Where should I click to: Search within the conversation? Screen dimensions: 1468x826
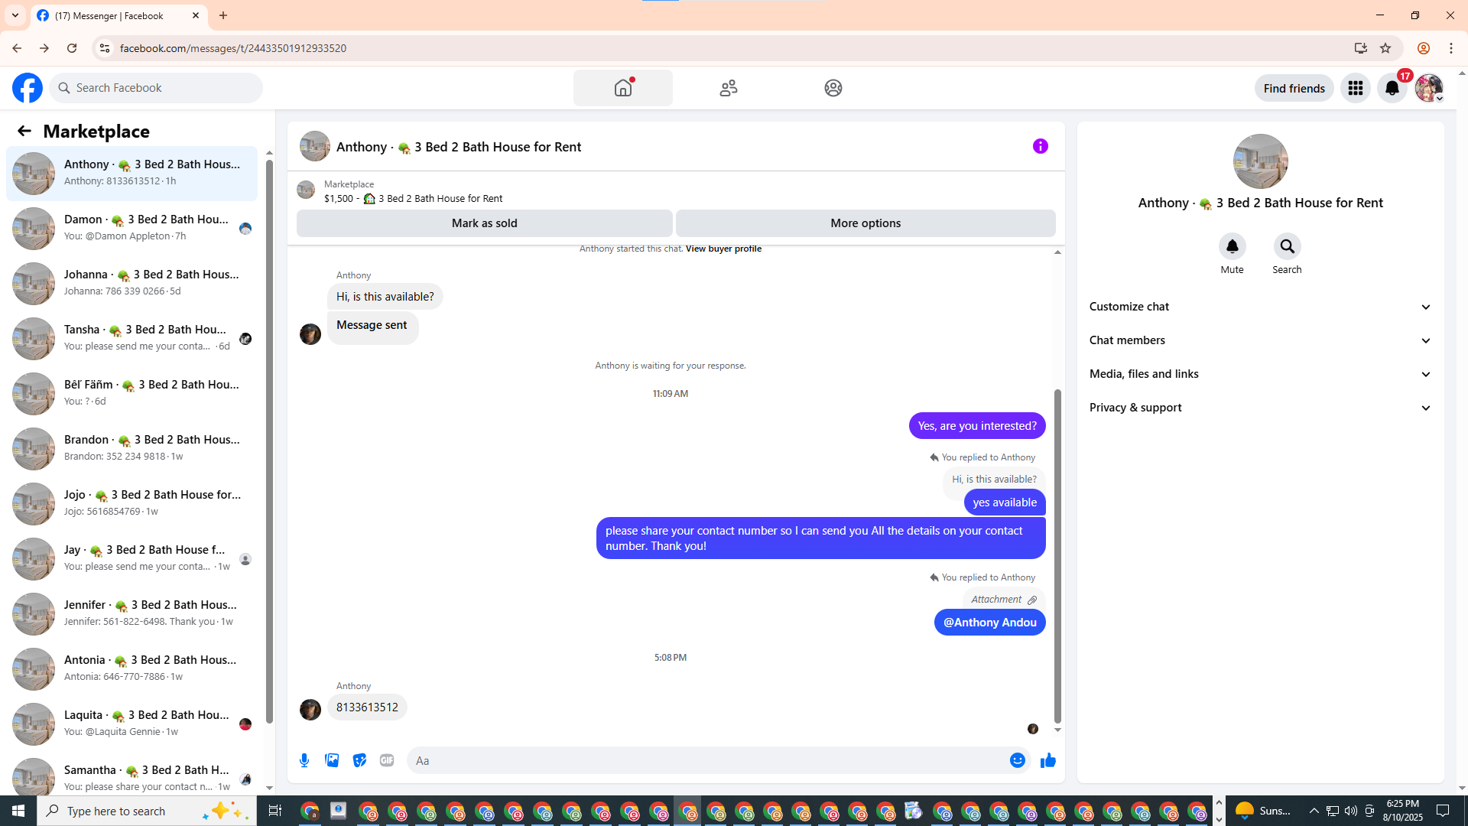[x=1287, y=247]
